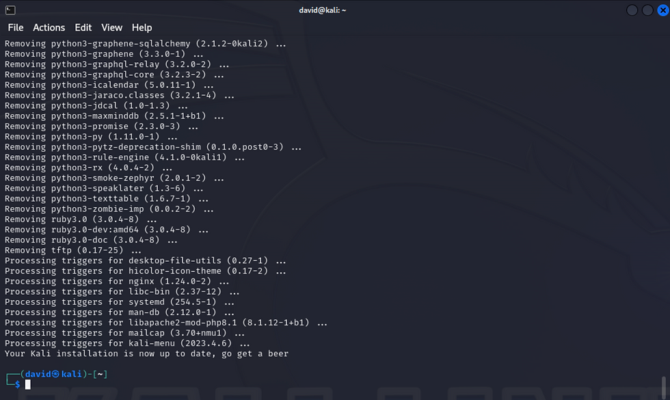This screenshot has width=670, height=400.
Task: Open the View menu
Action: [112, 27]
